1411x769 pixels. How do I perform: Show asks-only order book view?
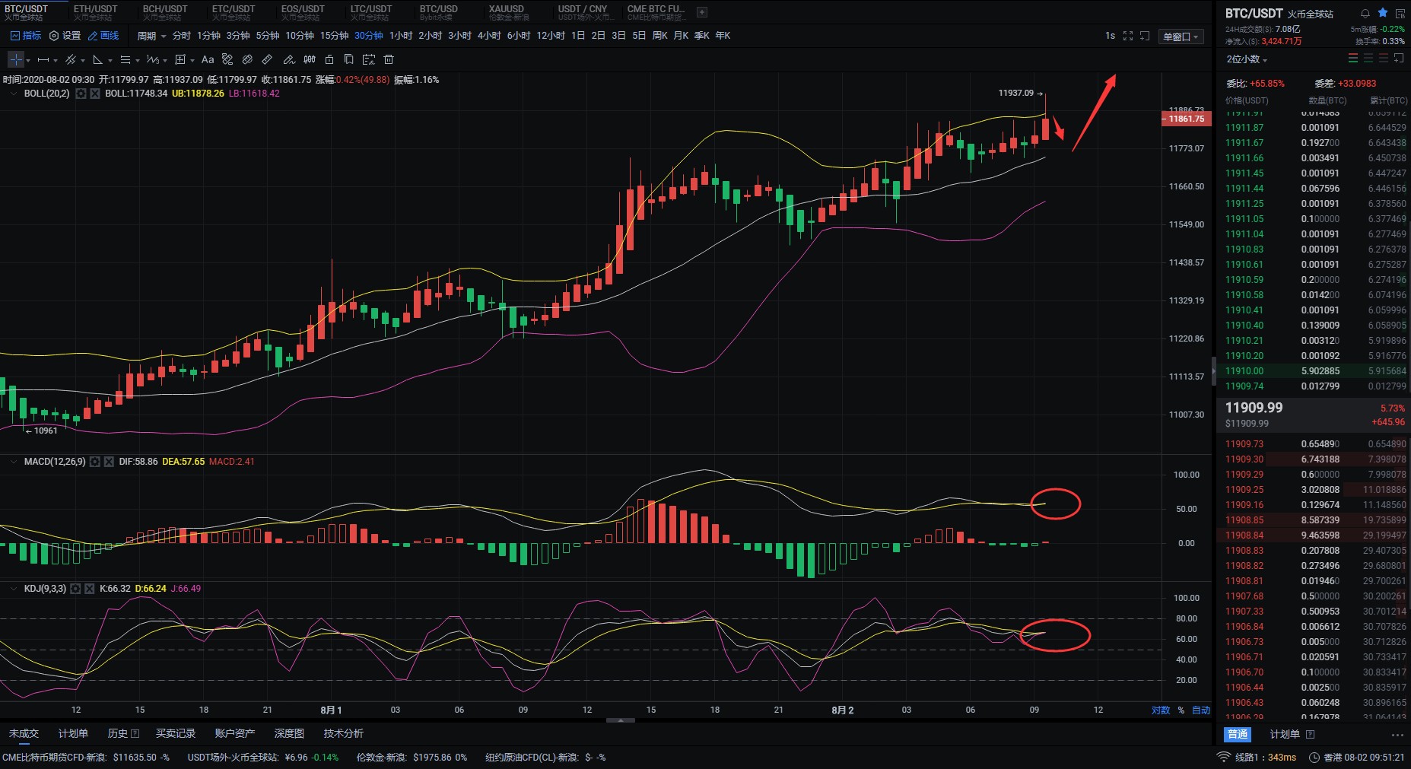pos(1384,59)
